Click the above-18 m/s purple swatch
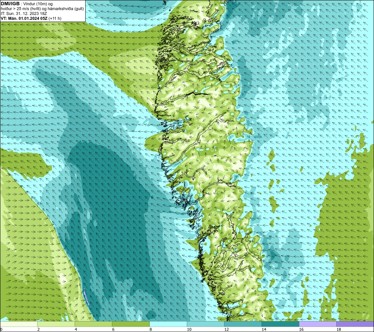Viewport: 374px width, 332px height. coord(355,324)
